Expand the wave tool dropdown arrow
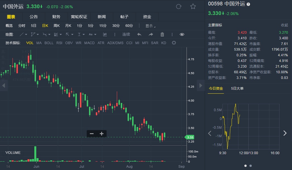 49,35
